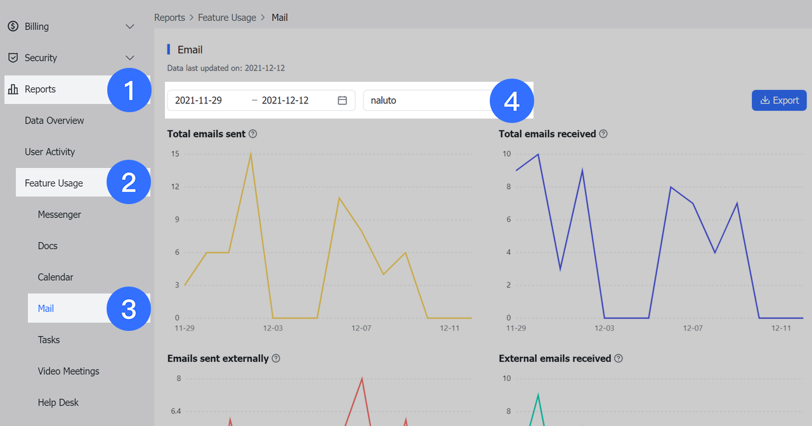This screenshot has width=812, height=426.
Task: Go to Data Overview report
Action: coord(55,120)
